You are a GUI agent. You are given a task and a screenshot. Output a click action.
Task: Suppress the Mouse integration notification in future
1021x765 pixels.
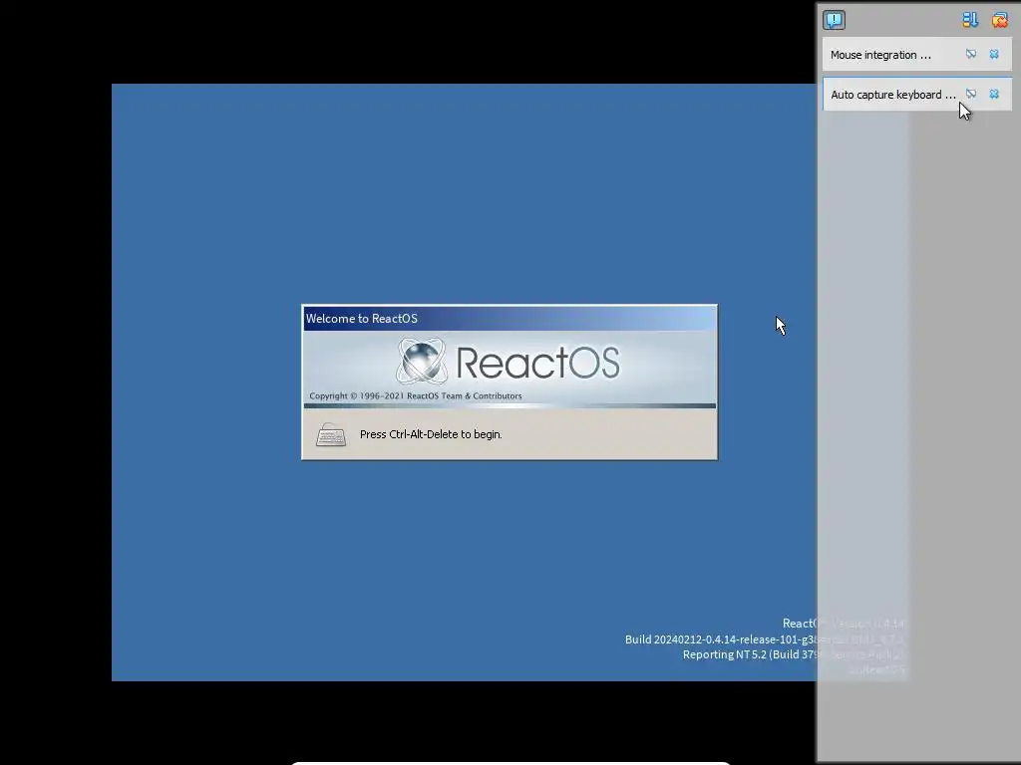coord(971,54)
